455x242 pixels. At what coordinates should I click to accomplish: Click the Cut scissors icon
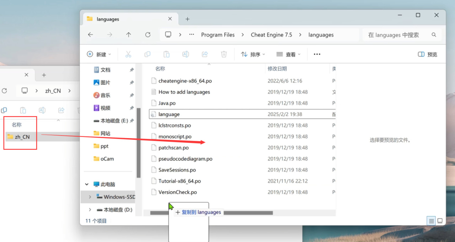click(x=128, y=54)
